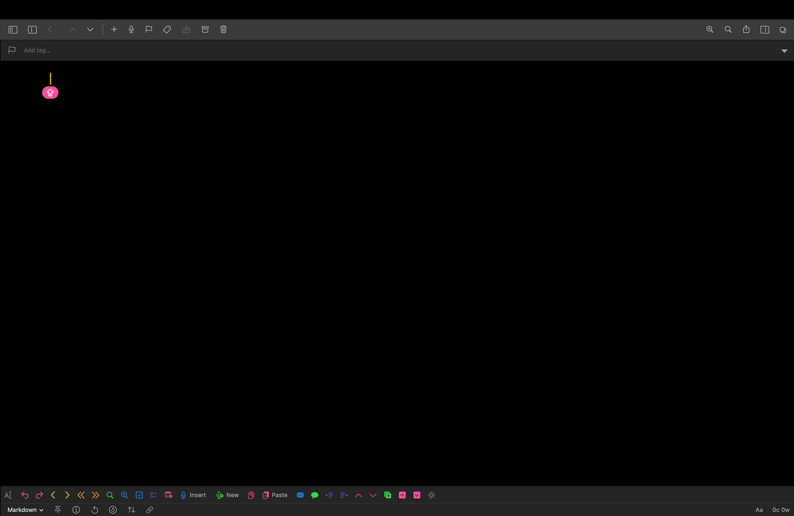Click the New dictation button

tap(228, 495)
